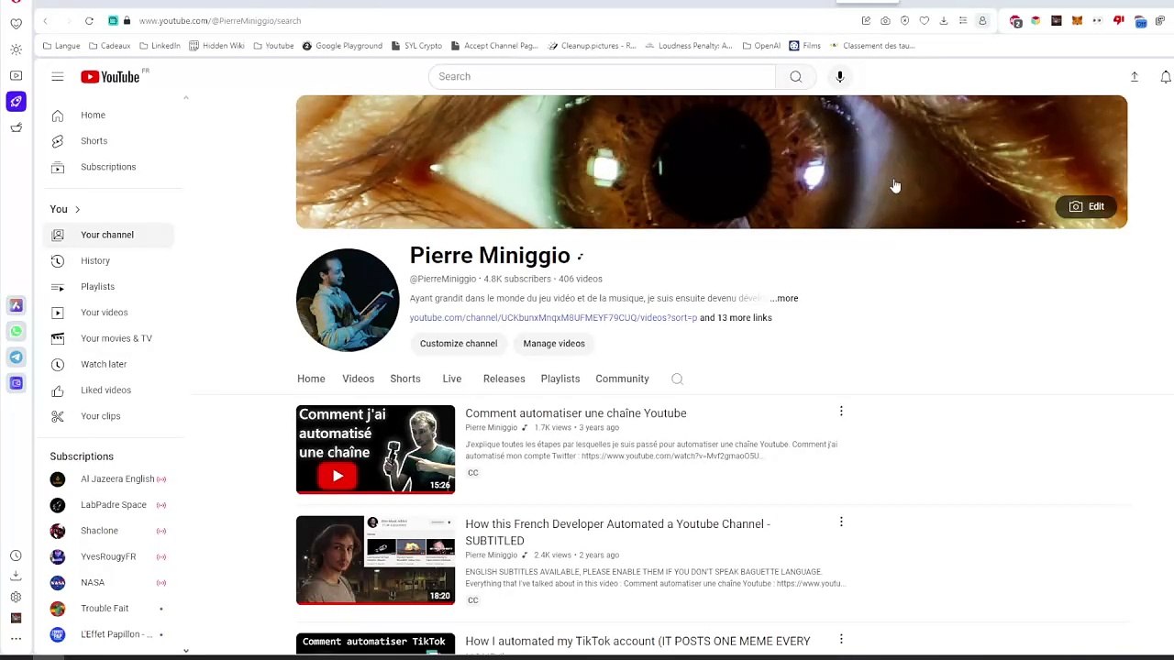1174x660 pixels.
Task: Open options menu for French Developer video
Action: tap(841, 522)
